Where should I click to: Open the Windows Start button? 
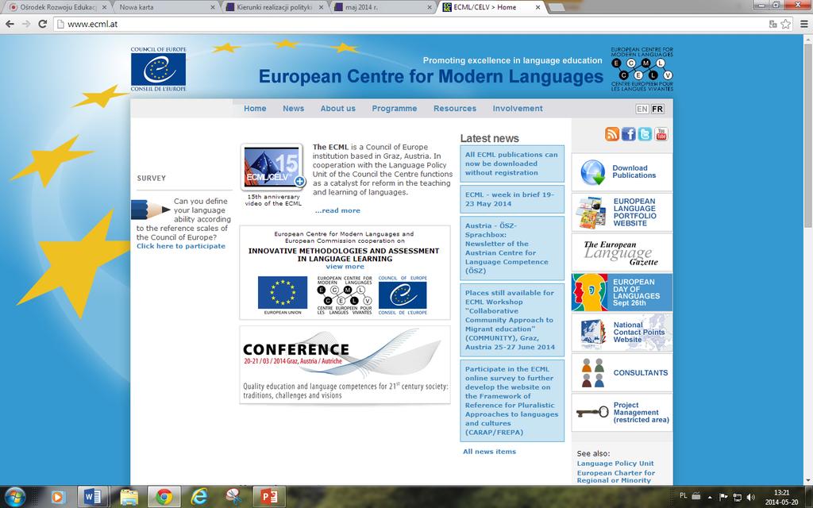coord(14,497)
